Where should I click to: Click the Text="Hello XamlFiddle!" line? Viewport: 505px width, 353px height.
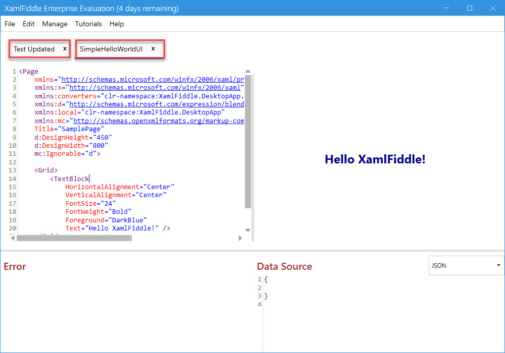tap(118, 228)
